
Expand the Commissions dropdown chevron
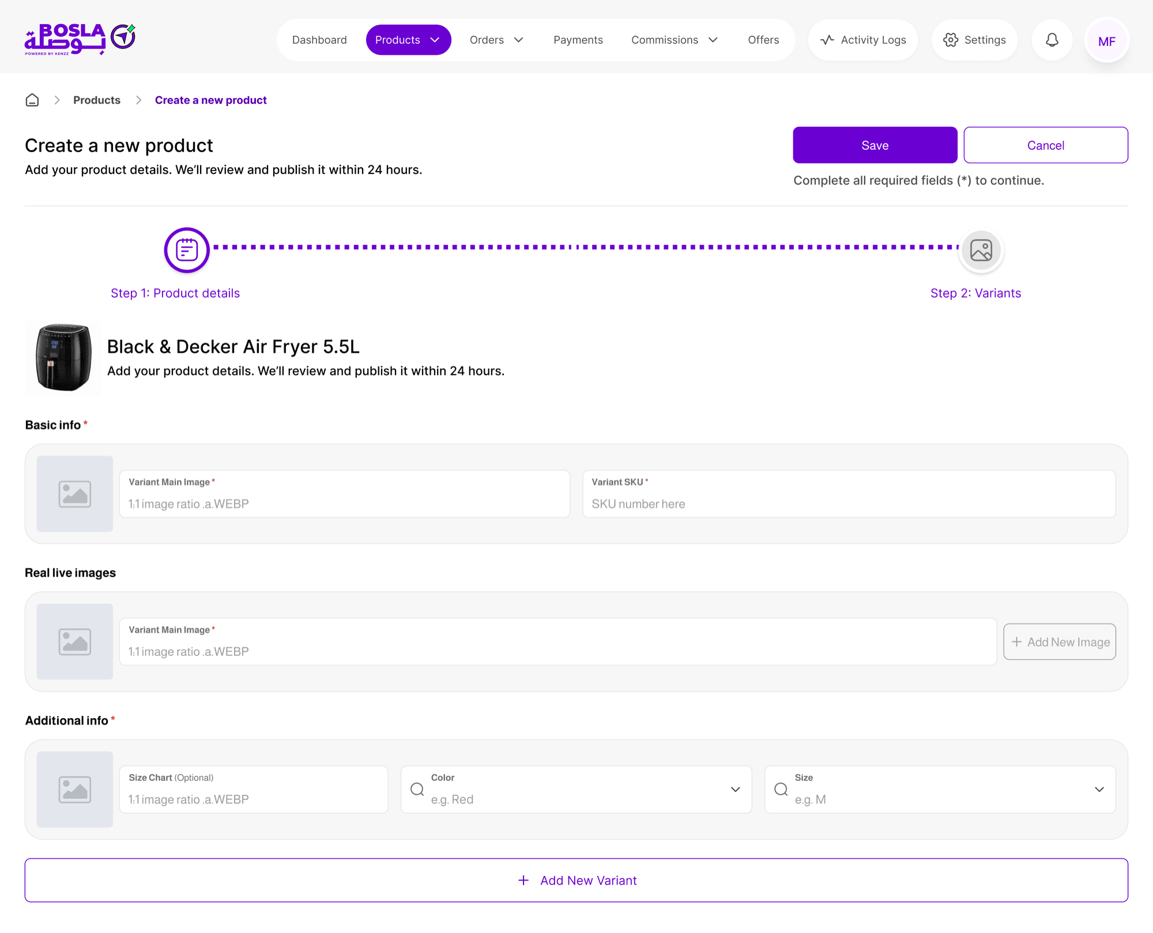(x=713, y=40)
